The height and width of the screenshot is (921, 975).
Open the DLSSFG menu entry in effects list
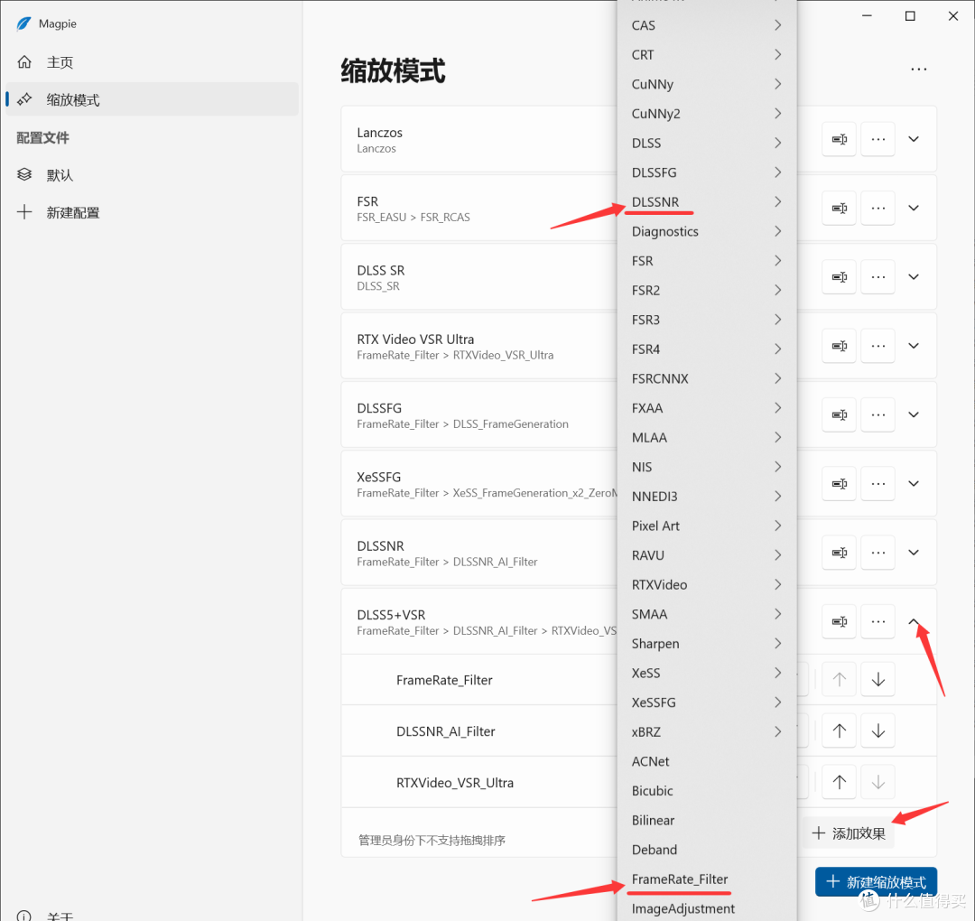tap(707, 172)
